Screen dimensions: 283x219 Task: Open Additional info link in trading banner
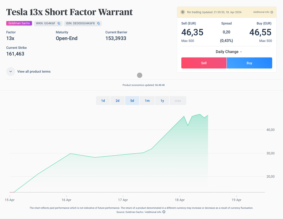(261, 12)
